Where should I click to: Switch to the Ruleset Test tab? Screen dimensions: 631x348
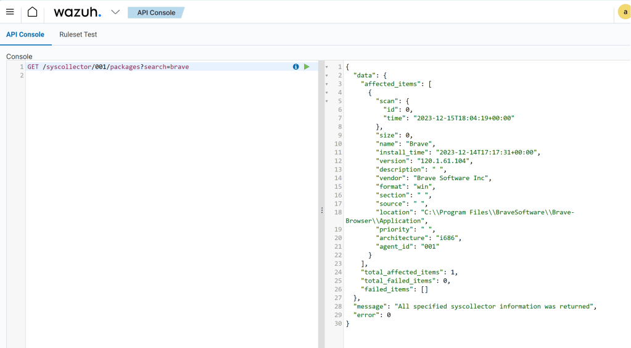coord(78,35)
